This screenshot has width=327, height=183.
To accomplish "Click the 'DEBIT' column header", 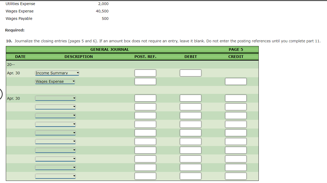I will coord(190,57).
